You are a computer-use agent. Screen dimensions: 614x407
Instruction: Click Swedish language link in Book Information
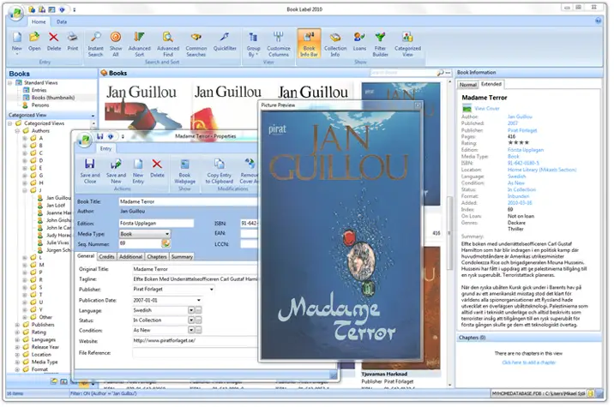pyautogui.click(x=516, y=177)
